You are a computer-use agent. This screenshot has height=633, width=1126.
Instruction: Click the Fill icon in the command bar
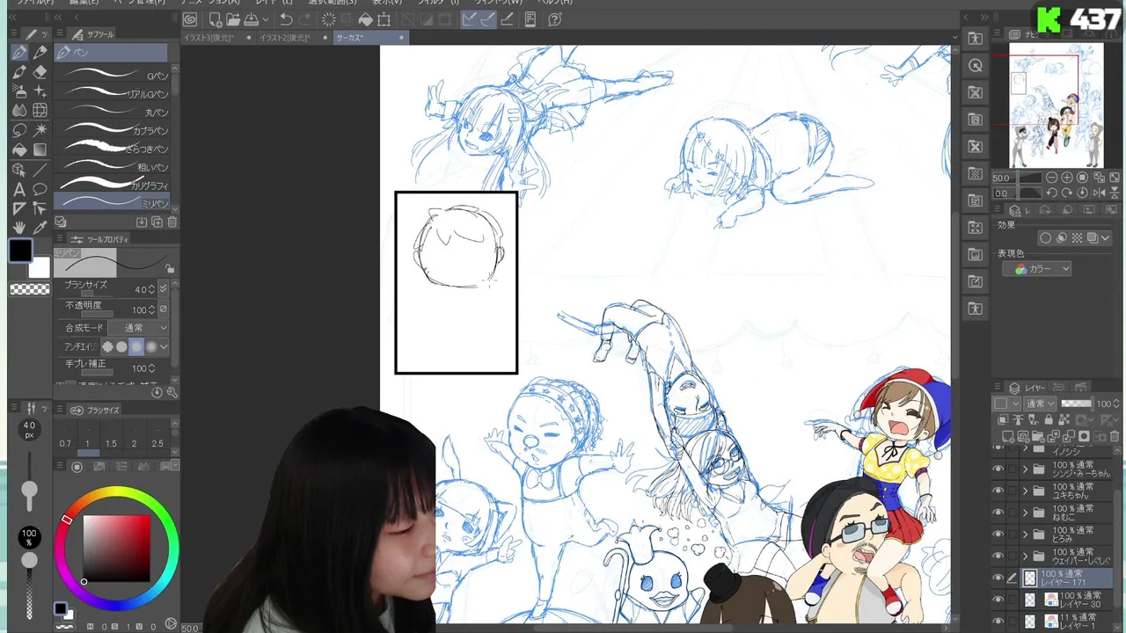(x=365, y=19)
